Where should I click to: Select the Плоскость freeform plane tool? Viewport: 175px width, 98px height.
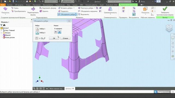5,10
